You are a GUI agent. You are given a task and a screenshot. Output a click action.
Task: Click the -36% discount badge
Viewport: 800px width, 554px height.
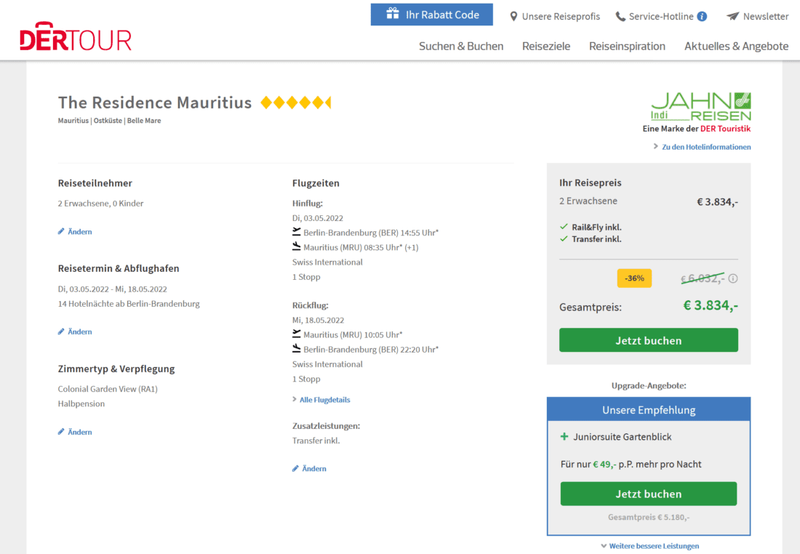634,278
